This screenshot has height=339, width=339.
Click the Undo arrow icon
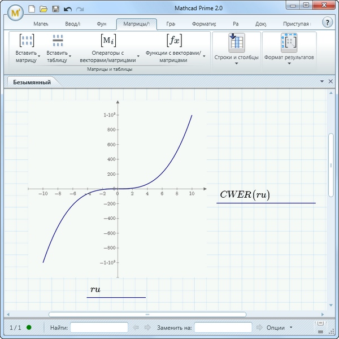tap(67, 9)
